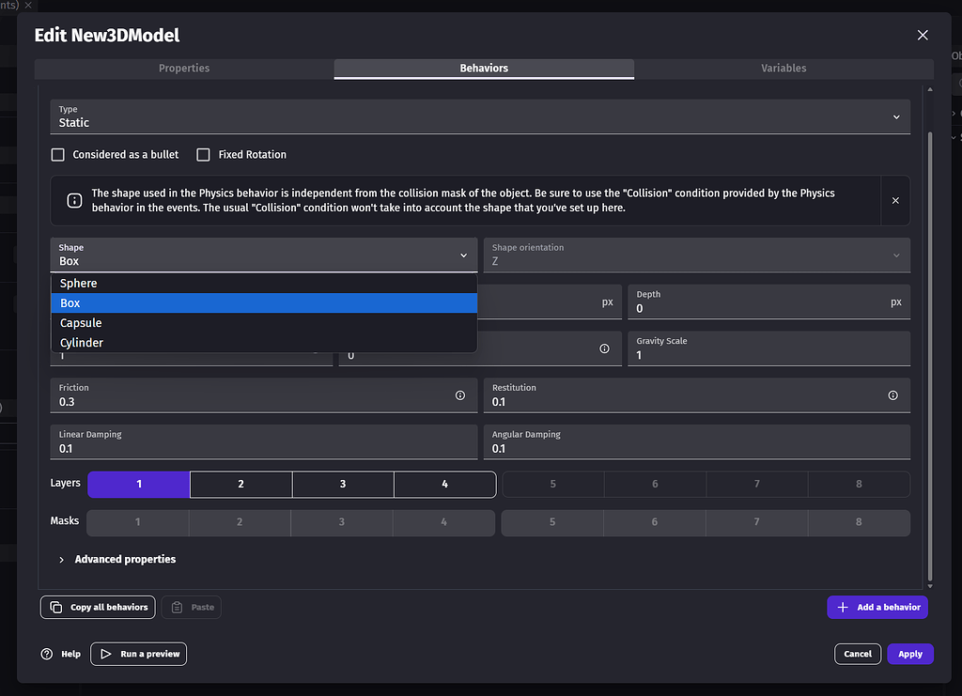The height and width of the screenshot is (696, 962).
Task: Click the question mark Help icon
Action: (x=45, y=654)
